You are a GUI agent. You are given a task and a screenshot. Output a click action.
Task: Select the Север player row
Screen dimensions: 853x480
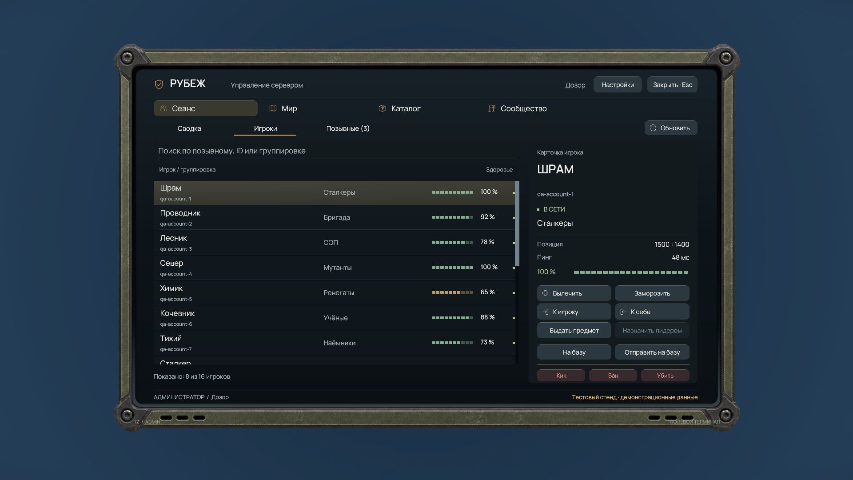(x=334, y=268)
